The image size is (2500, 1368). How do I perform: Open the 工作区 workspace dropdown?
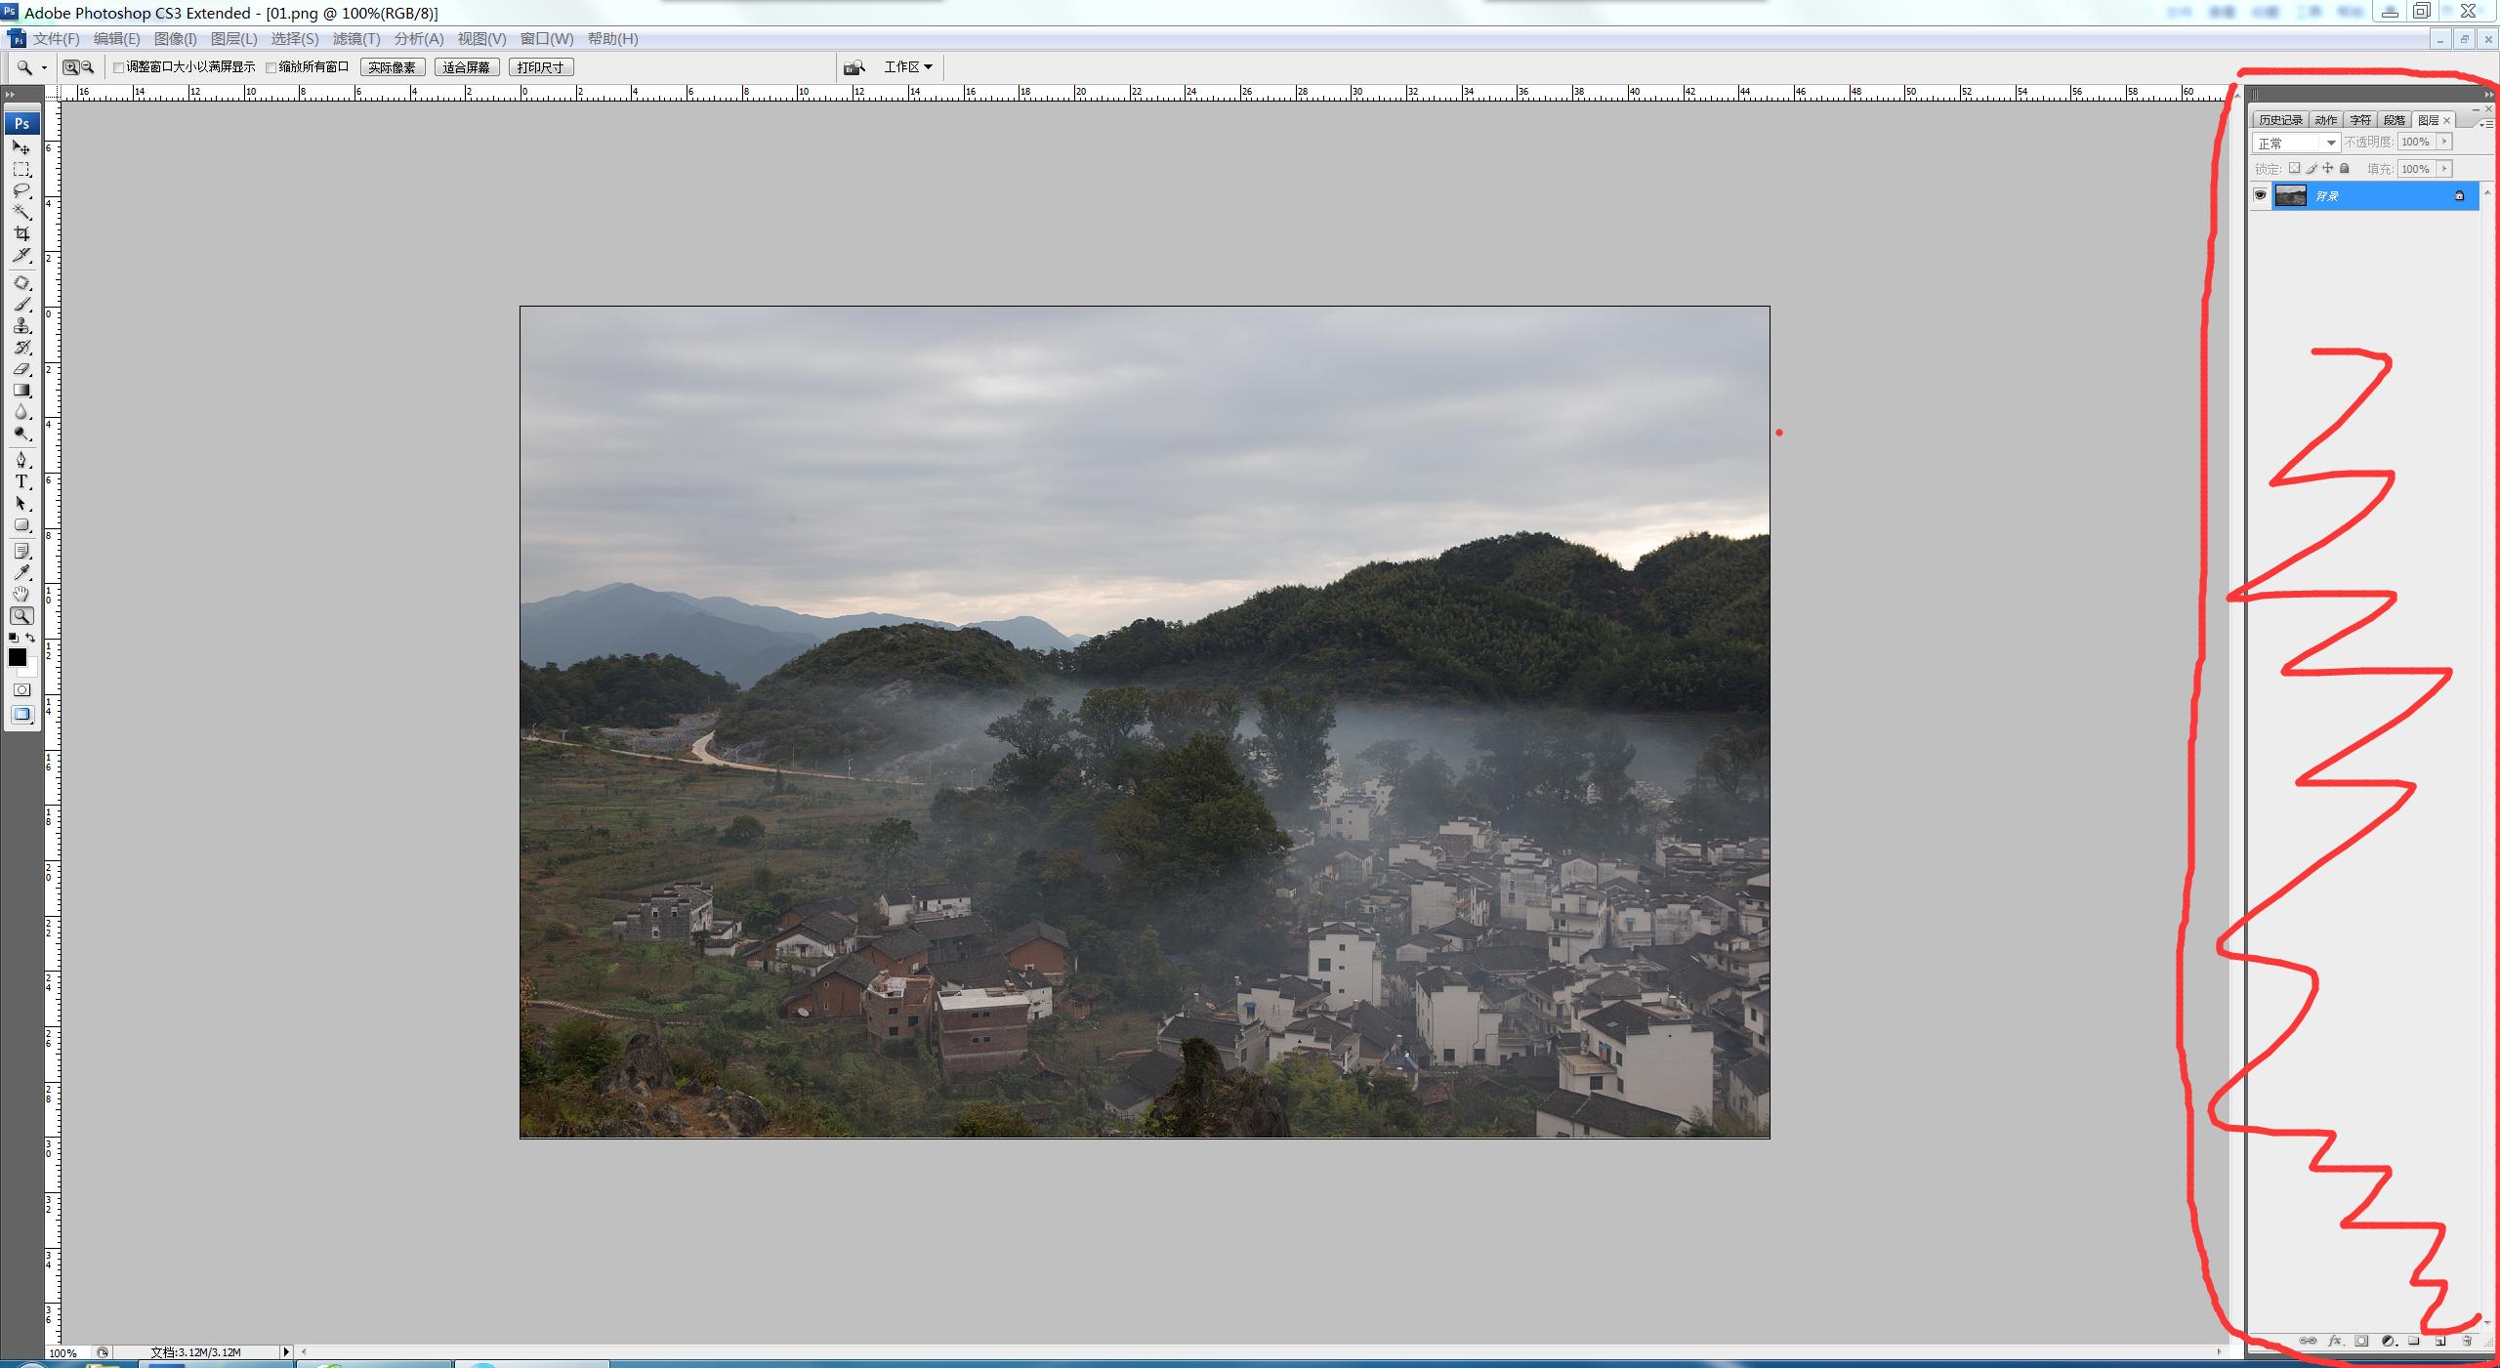908,66
